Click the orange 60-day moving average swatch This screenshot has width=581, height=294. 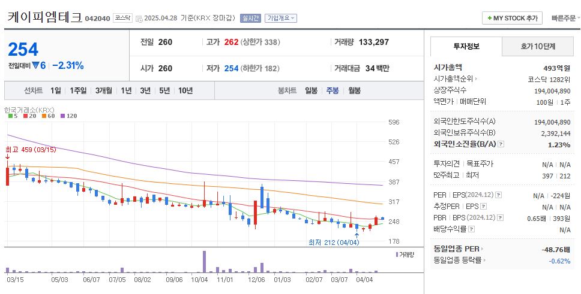pos(44,116)
